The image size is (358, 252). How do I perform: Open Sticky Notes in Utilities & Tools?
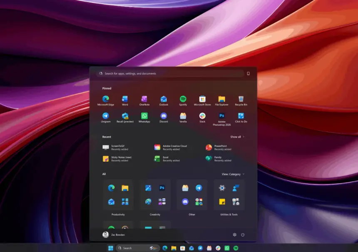pos(222,202)
